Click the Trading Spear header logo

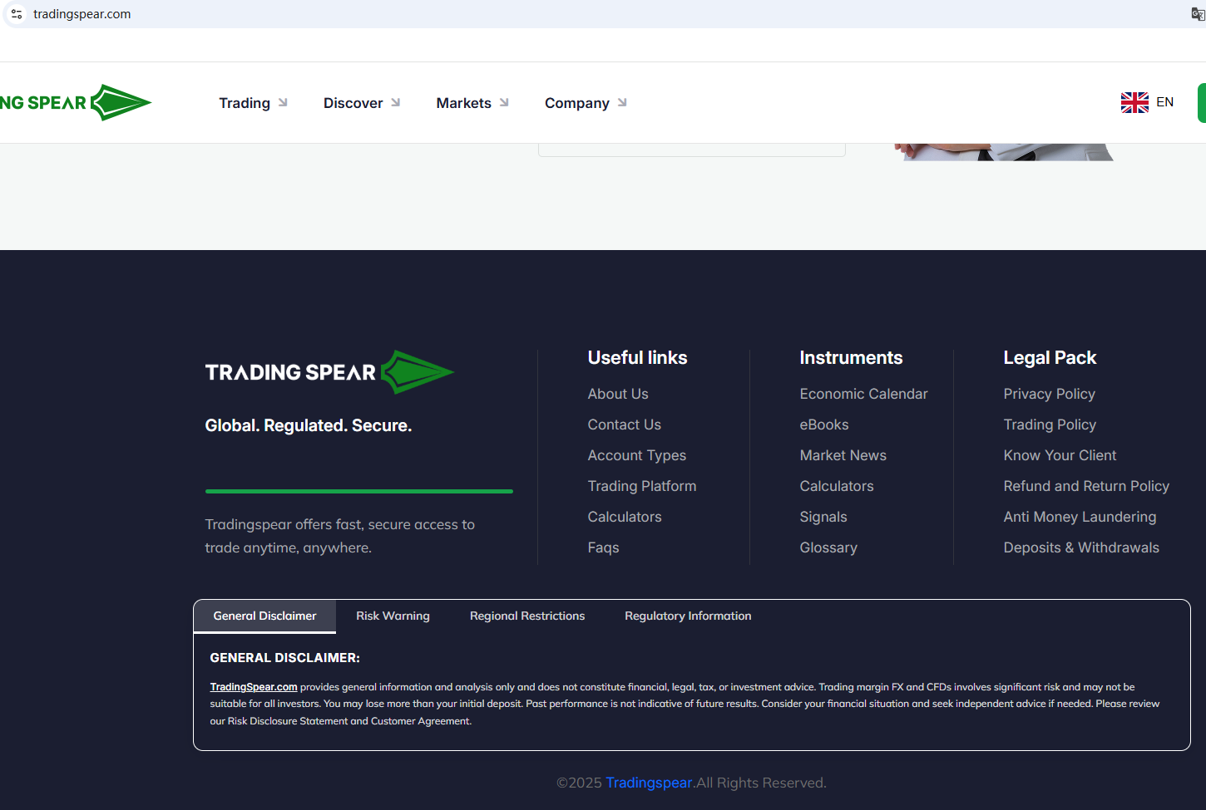click(75, 103)
